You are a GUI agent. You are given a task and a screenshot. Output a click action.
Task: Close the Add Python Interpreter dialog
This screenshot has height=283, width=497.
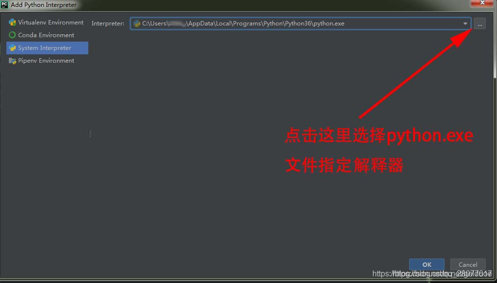pos(482,3)
